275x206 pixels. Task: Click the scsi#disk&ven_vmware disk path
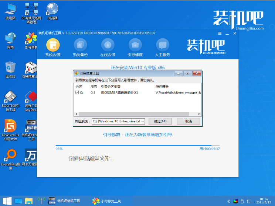(178, 92)
